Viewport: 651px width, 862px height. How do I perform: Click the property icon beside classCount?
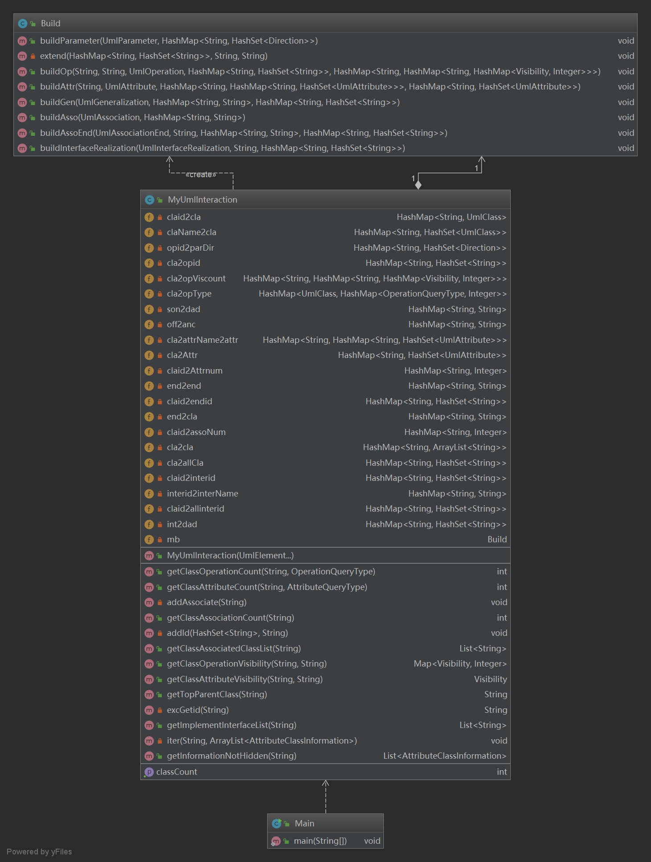point(149,772)
